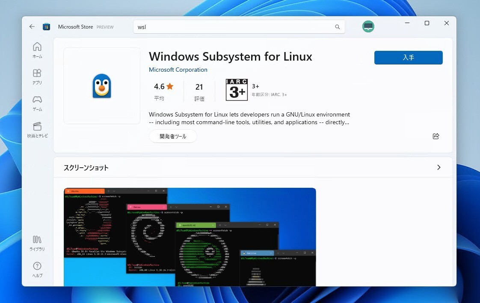Open the ゲーム section
The image size is (480, 303).
pyautogui.click(x=37, y=102)
